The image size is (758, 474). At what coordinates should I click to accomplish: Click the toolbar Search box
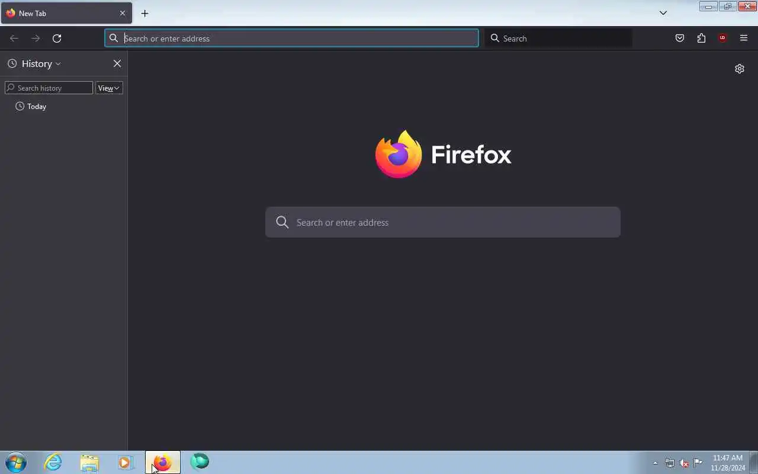click(558, 39)
